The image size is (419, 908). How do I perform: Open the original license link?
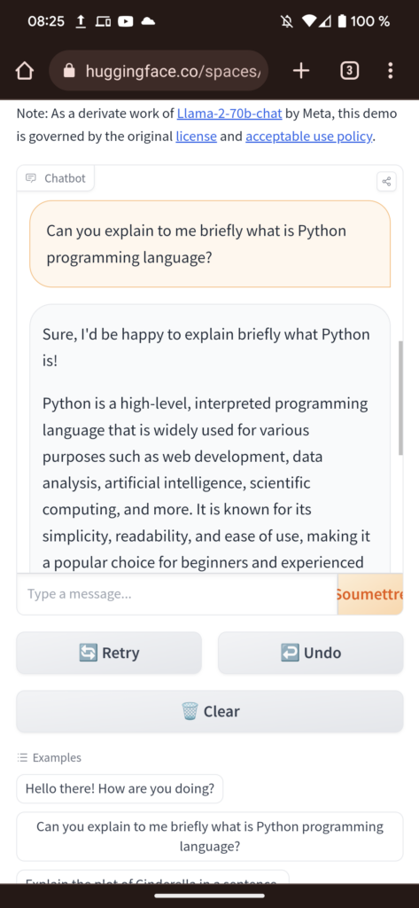point(196,137)
